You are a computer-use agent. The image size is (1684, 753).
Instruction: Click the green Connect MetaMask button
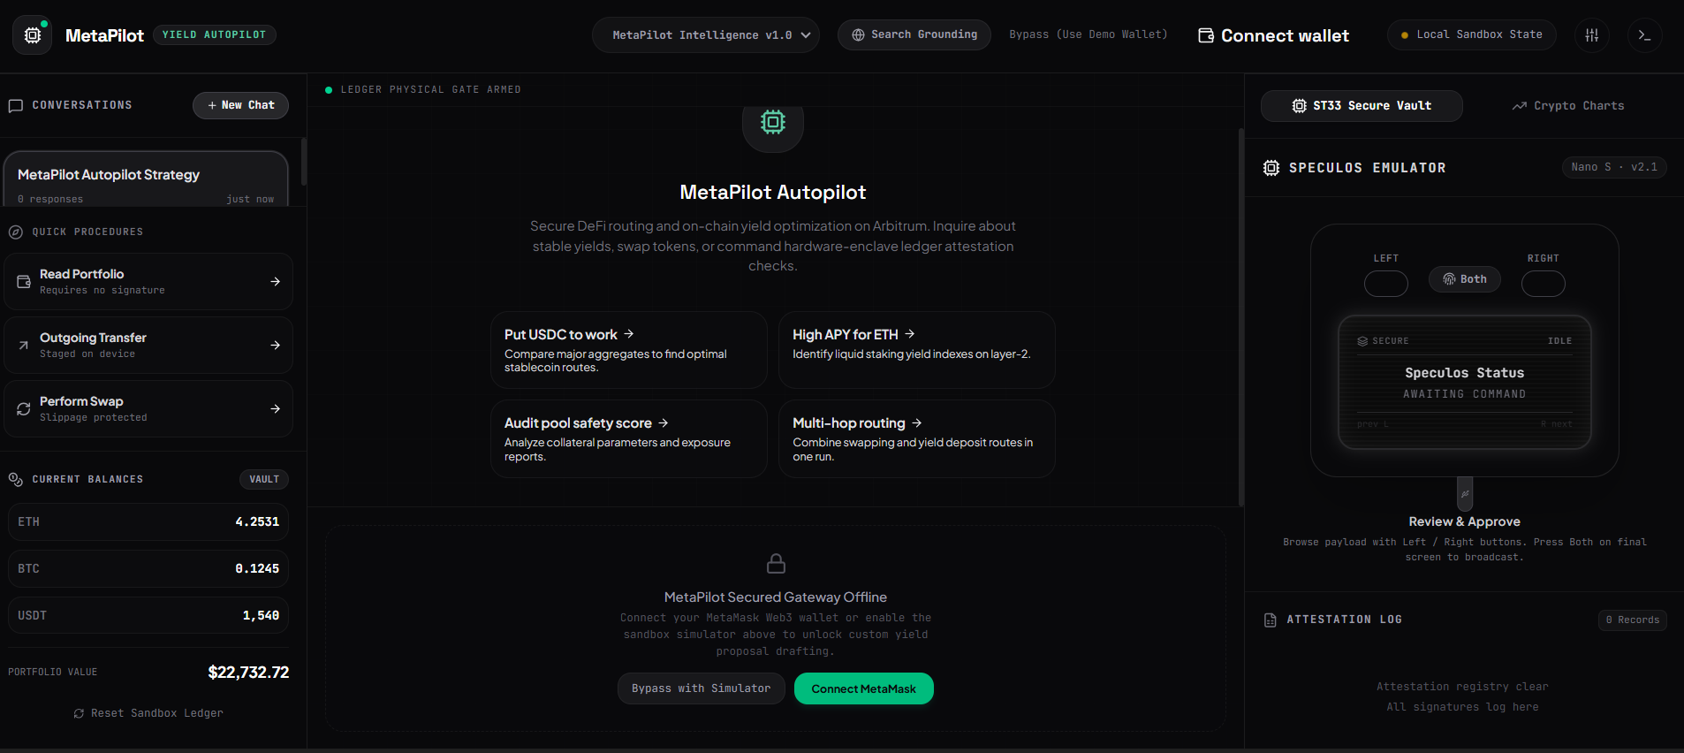864,688
